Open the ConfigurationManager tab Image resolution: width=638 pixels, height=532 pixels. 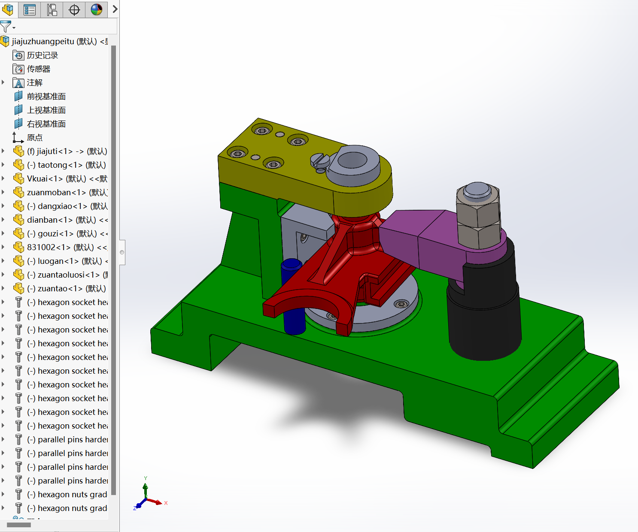click(52, 9)
